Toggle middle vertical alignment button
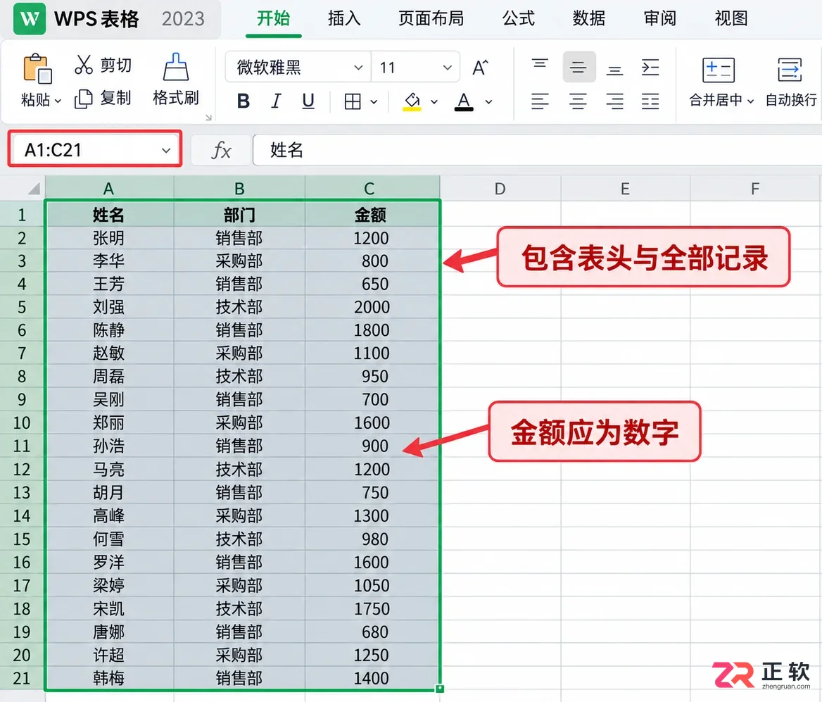Screen dimensions: 822x702 (x=578, y=67)
